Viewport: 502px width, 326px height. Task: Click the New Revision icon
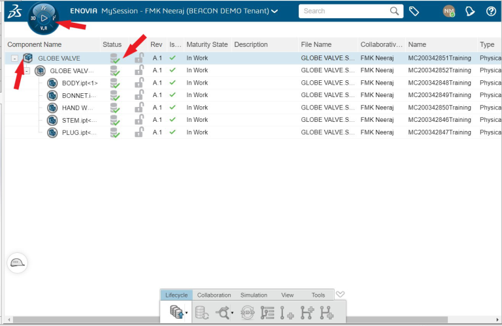(287, 312)
